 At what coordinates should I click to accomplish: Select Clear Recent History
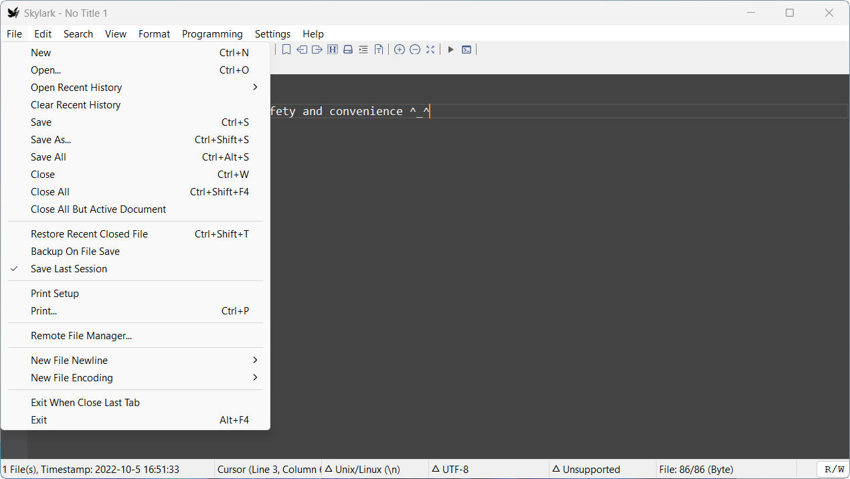tap(135, 105)
